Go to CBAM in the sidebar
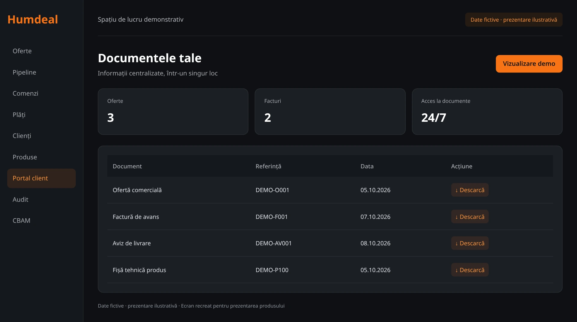 41,221
